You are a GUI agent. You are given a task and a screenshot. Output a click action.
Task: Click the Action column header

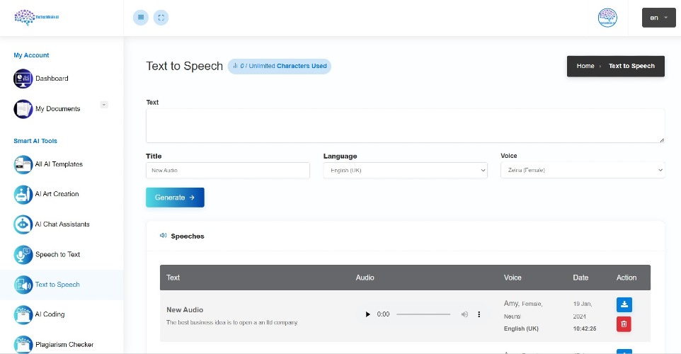pos(626,278)
